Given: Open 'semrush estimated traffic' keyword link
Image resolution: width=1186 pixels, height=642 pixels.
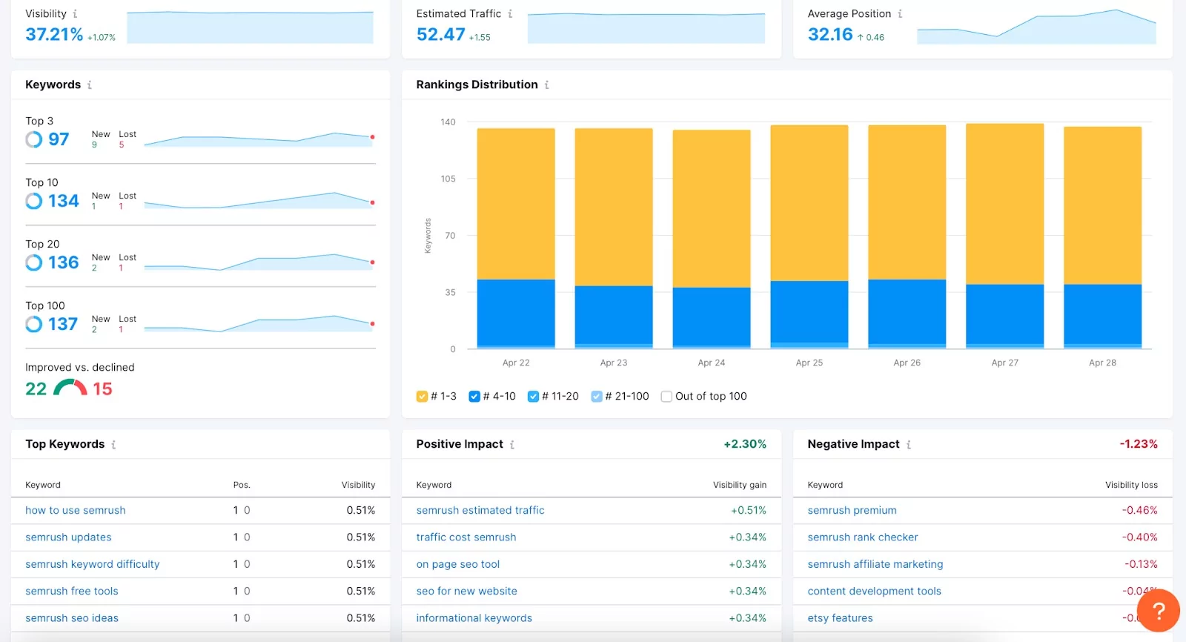Looking at the screenshot, I should point(480,511).
